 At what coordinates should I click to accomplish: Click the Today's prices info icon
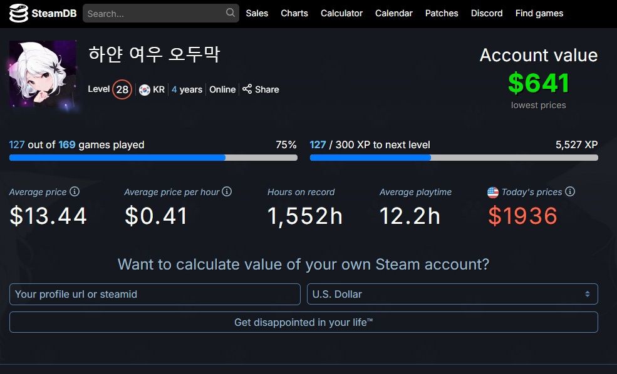coord(570,191)
